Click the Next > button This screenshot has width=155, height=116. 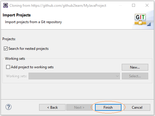79,108
